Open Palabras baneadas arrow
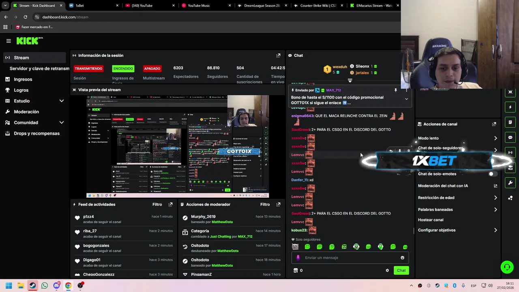The height and width of the screenshot is (292, 519). pyautogui.click(x=495, y=210)
